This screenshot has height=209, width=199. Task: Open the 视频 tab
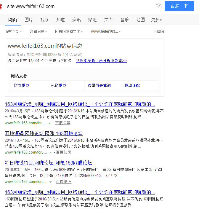[44, 20]
